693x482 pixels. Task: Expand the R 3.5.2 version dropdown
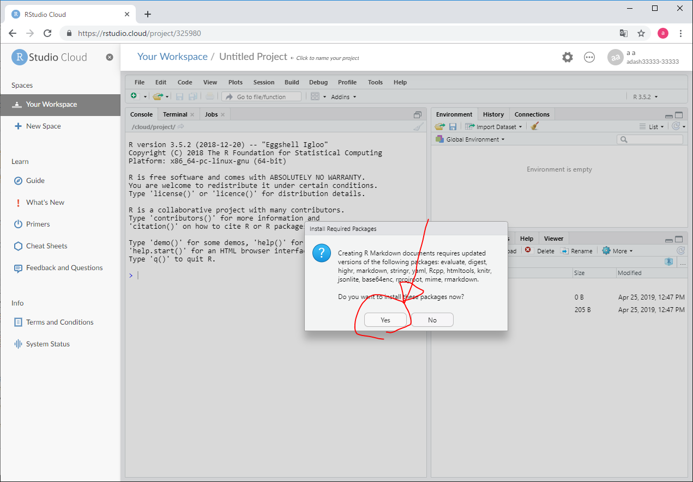[646, 97]
